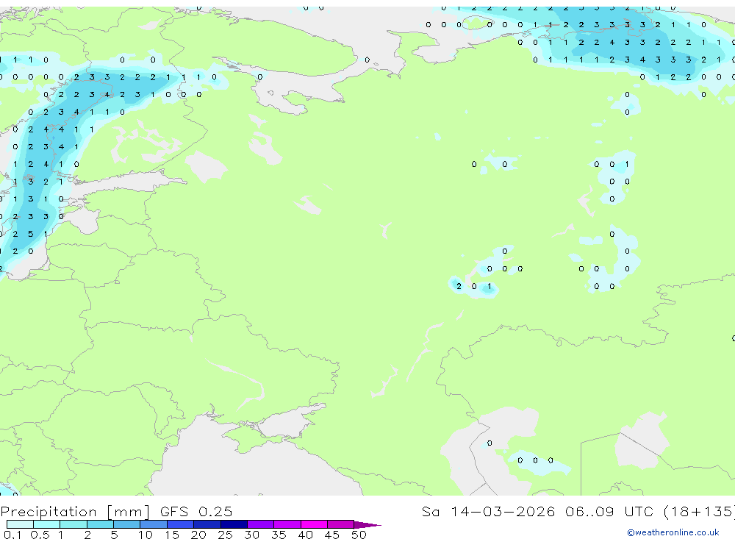Image resolution: width=735 pixels, height=539 pixels.
Task: Pick legend swatch between 2 and 5
Action: [x=100, y=524]
